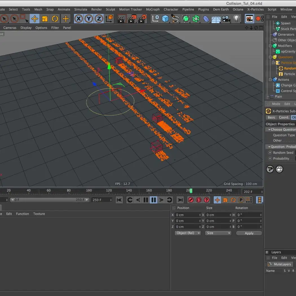Click the Point Level Animation dots icon
Image resolution: width=296 pixels, height=296 pixels.
point(249,200)
